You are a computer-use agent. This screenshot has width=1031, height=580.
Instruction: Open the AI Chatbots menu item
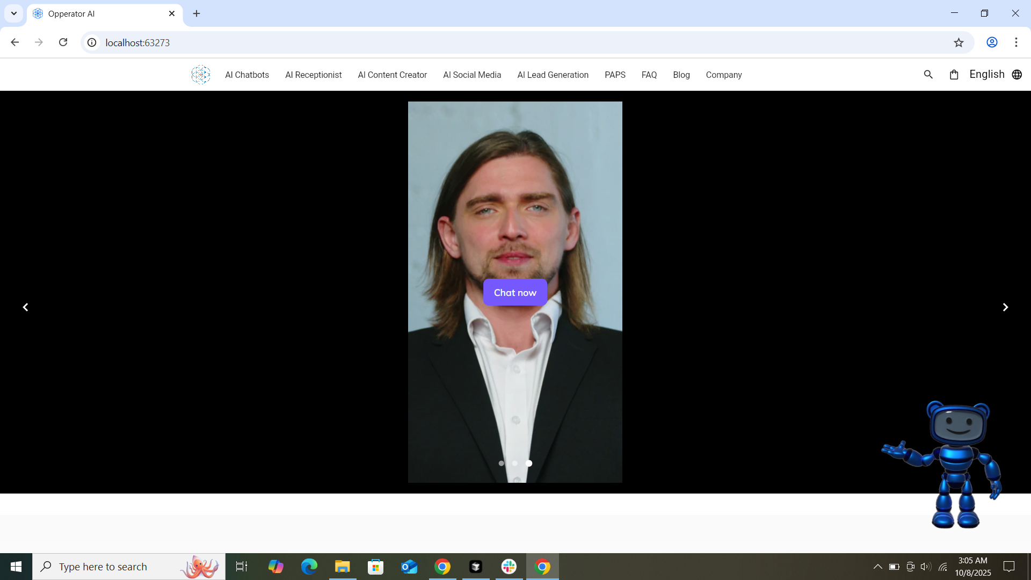pyautogui.click(x=247, y=75)
